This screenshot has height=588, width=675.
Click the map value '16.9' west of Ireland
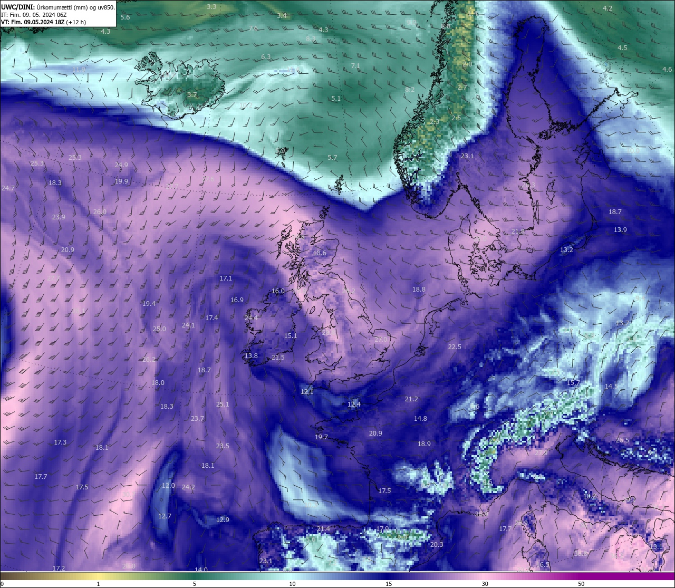pyautogui.click(x=237, y=300)
